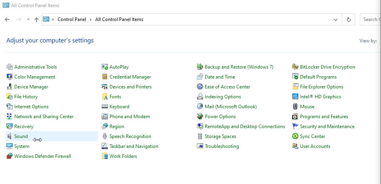Open the Ease of Access Center icon

click(x=200, y=87)
